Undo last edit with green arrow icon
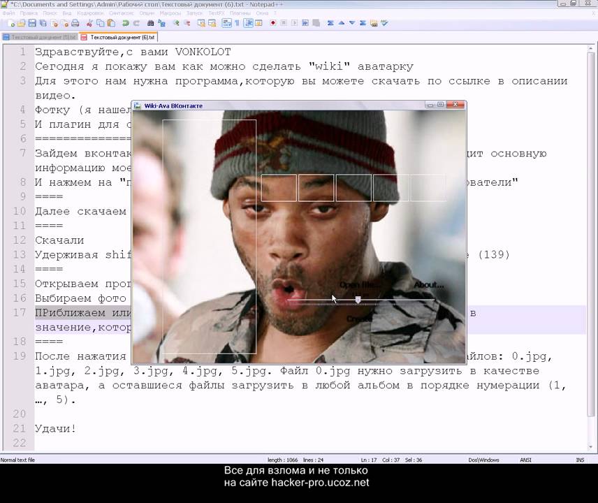 [125, 23]
